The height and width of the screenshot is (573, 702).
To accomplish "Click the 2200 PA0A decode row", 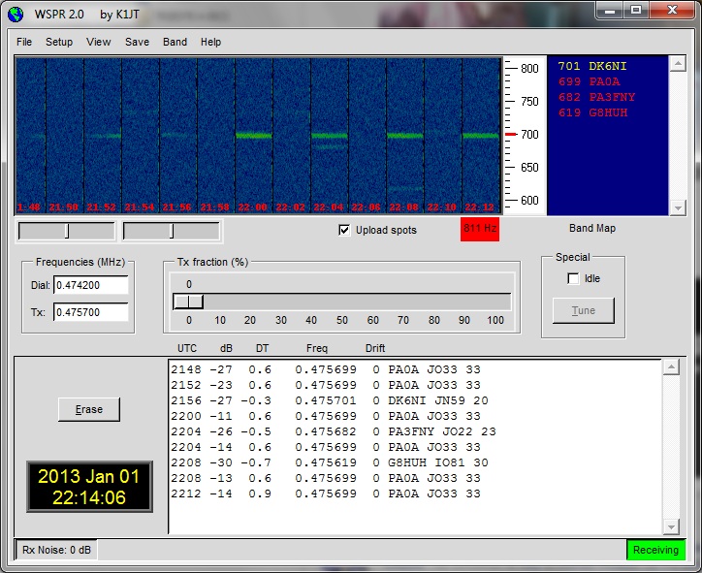I will pos(326,416).
